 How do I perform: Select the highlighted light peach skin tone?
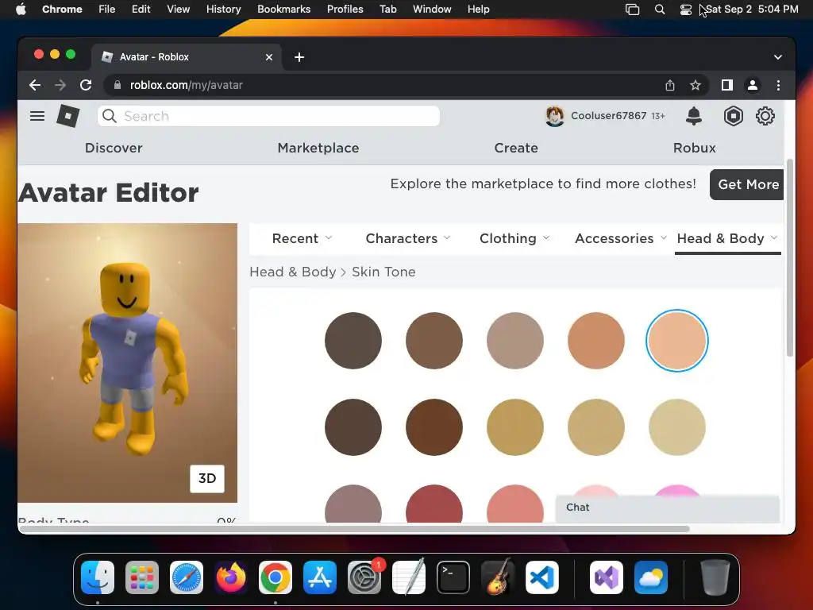click(676, 341)
